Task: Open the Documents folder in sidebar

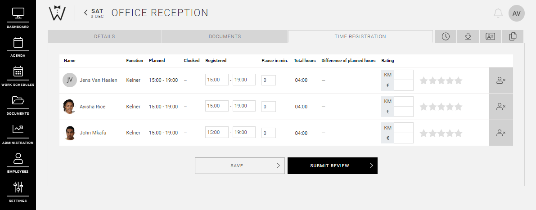Action: tap(18, 103)
